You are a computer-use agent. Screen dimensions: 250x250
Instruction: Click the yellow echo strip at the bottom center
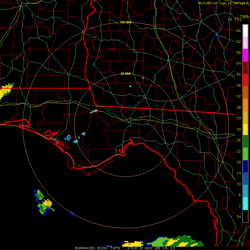(x=133, y=244)
